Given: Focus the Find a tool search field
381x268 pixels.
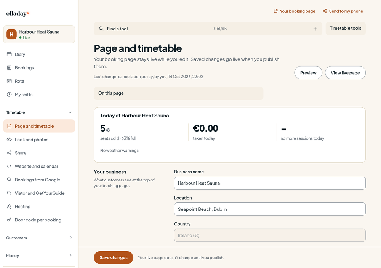Looking at the screenshot, I should click(208, 29).
